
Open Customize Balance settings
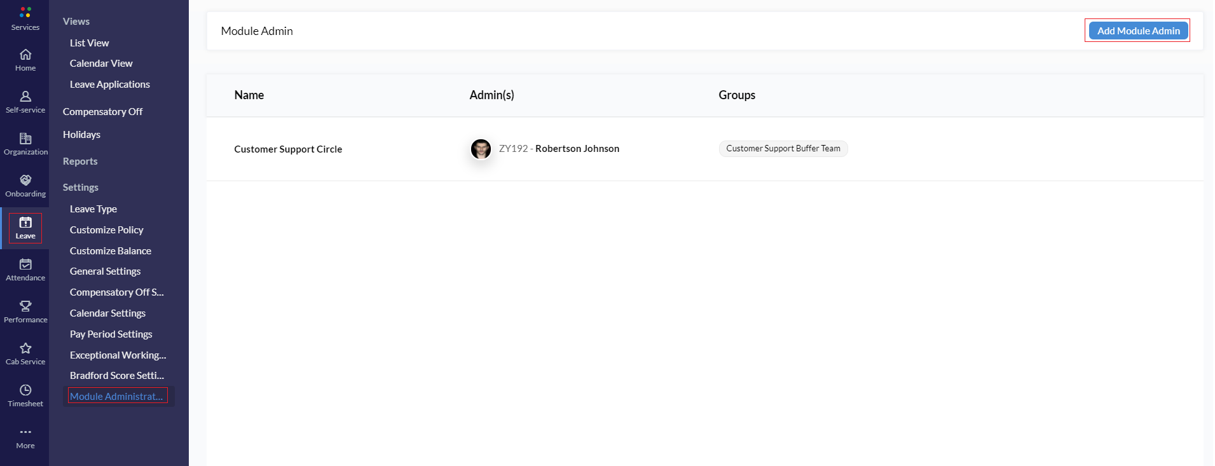coord(111,251)
